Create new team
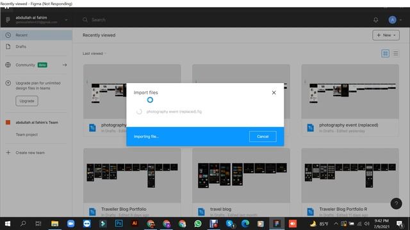The image size is (410, 230). [30, 153]
